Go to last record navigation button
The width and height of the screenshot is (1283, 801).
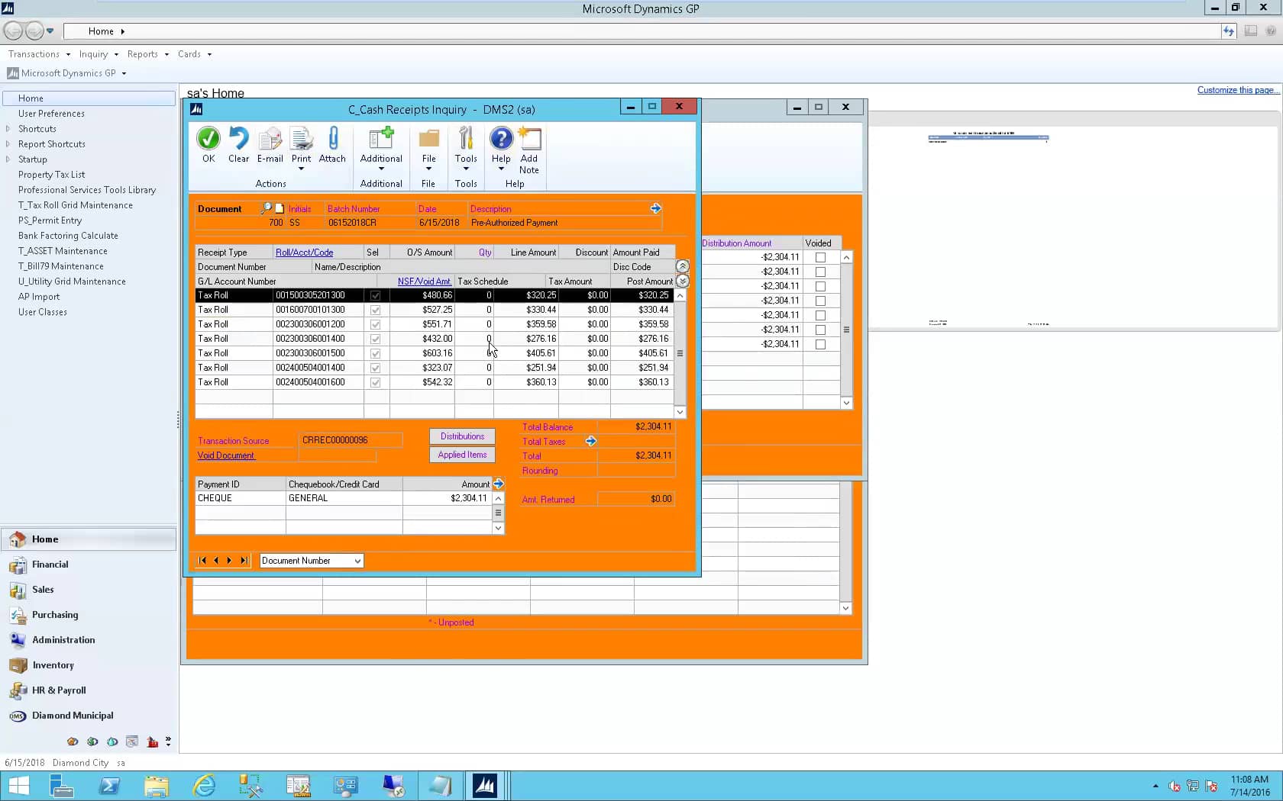pos(244,560)
